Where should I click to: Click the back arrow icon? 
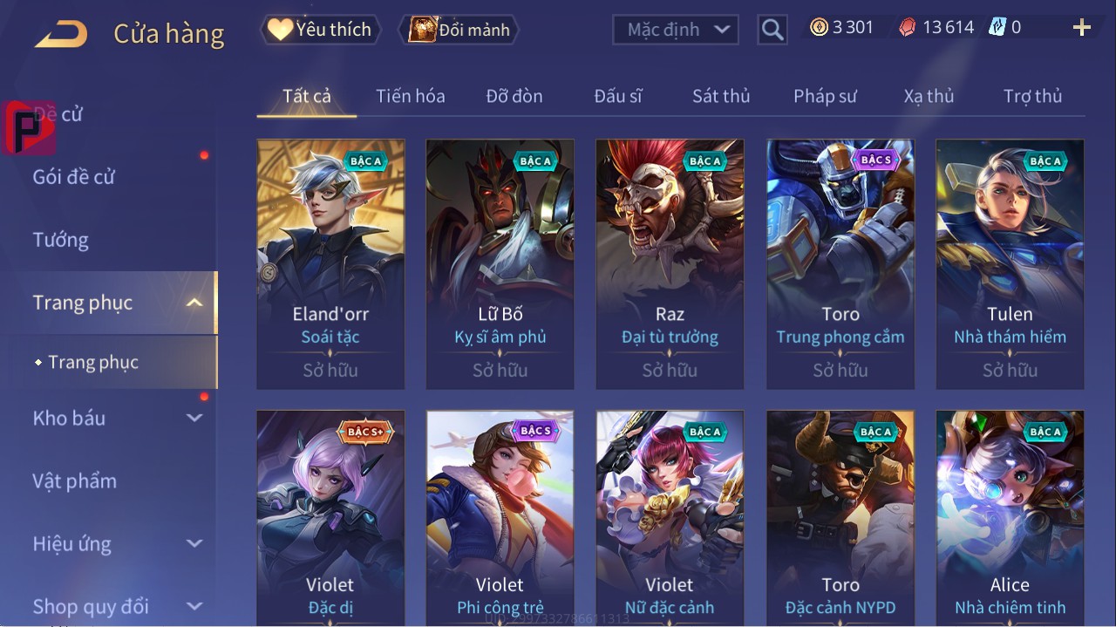(60, 34)
